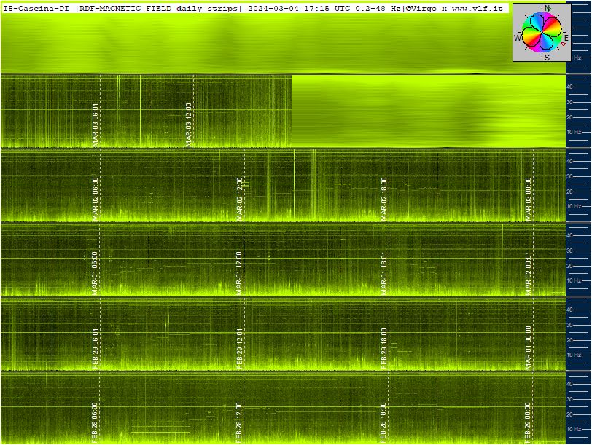The width and height of the screenshot is (592, 445).
Task: Select the FEB-29 12:01 time marker
Action: pyautogui.click(x=240, y=348)
